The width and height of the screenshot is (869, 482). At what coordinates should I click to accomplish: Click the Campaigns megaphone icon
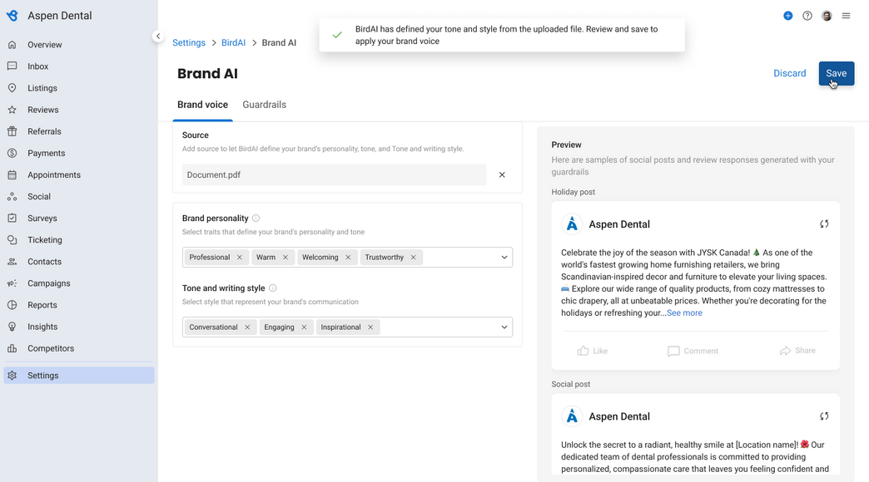click(12, 283)
